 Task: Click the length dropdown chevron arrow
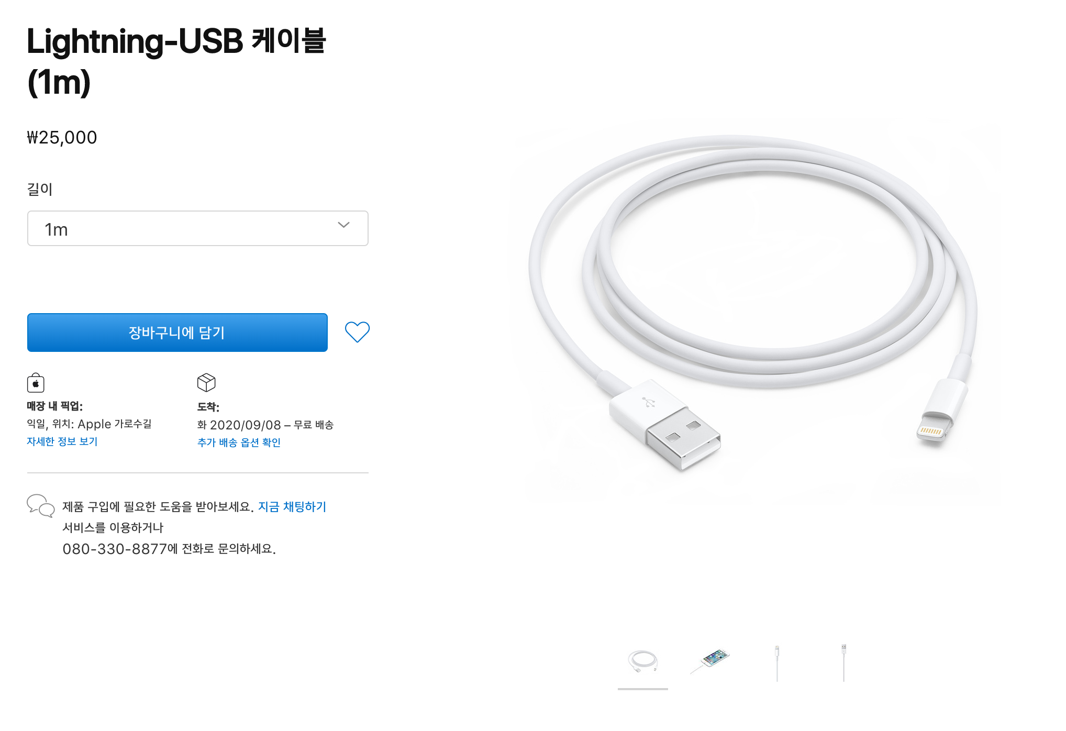343,225
